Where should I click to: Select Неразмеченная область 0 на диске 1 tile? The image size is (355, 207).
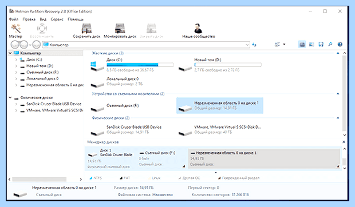(220, 106)
